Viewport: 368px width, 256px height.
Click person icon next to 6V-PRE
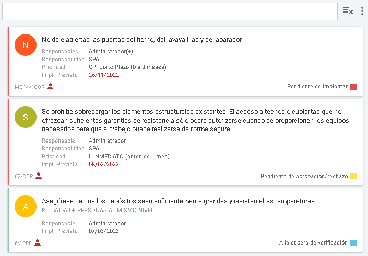coord(38,242)
